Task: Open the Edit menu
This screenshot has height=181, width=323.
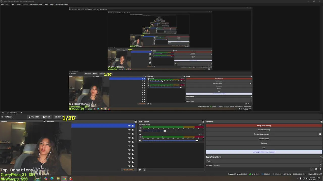Action: tap(7, 4)
